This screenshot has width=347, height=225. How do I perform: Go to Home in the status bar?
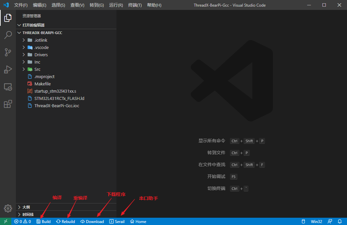tap(138, 221)
